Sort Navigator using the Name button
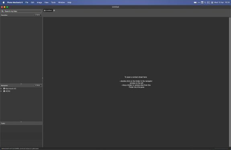The width and height of the screenshot is (231, 150). [38, 85]
